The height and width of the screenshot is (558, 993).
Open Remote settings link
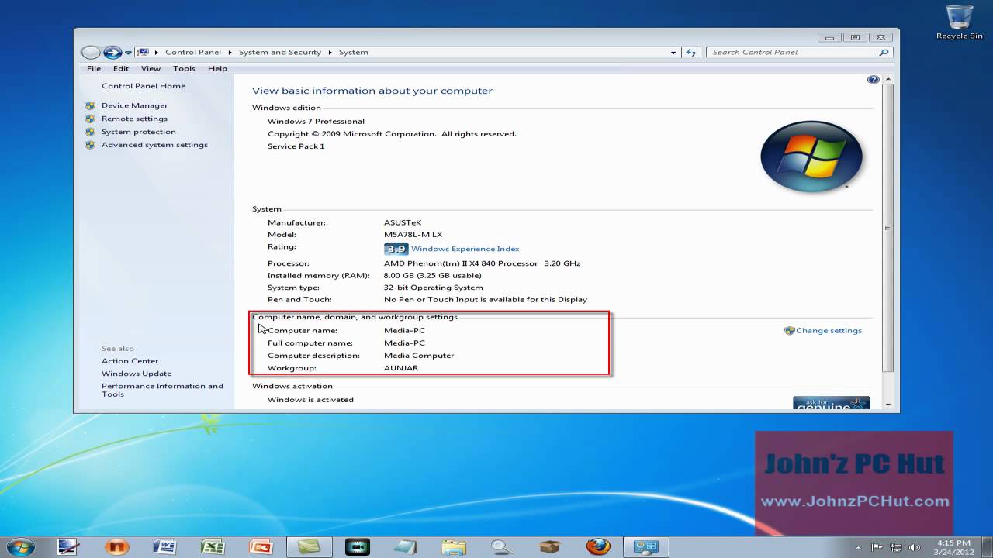click(134, 119)
